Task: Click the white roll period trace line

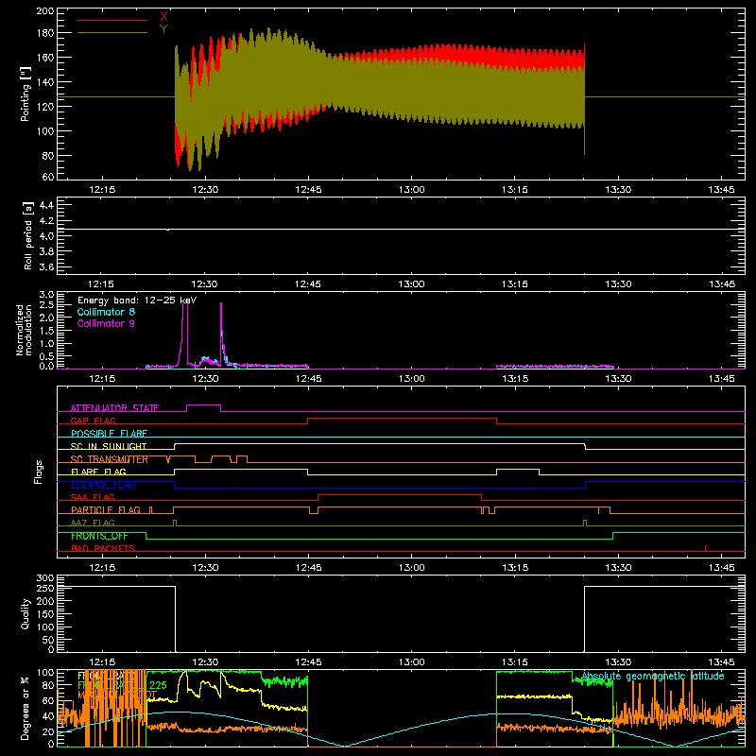Action: click(x=401, y=229)
